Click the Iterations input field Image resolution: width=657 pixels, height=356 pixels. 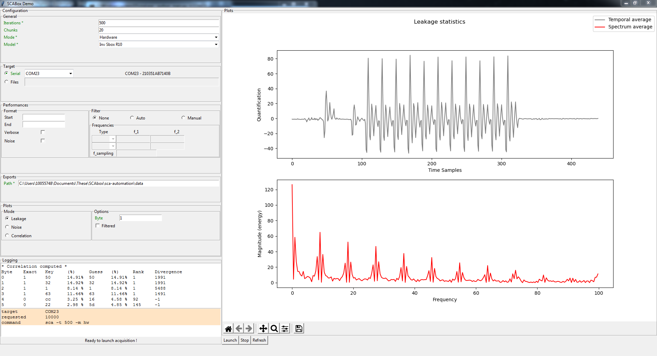tap(159, 23)
